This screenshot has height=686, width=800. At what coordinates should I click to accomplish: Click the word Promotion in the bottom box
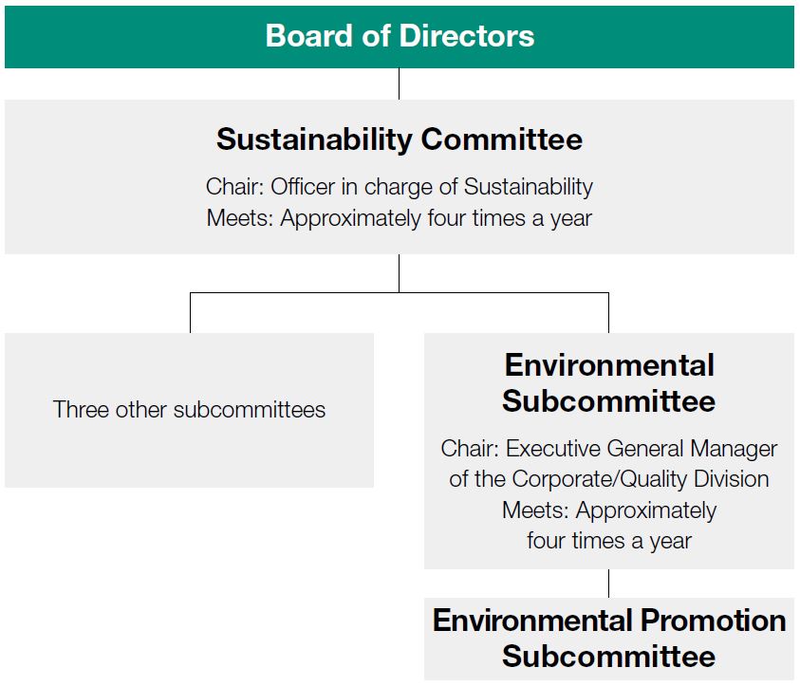[x=713, y=621]
